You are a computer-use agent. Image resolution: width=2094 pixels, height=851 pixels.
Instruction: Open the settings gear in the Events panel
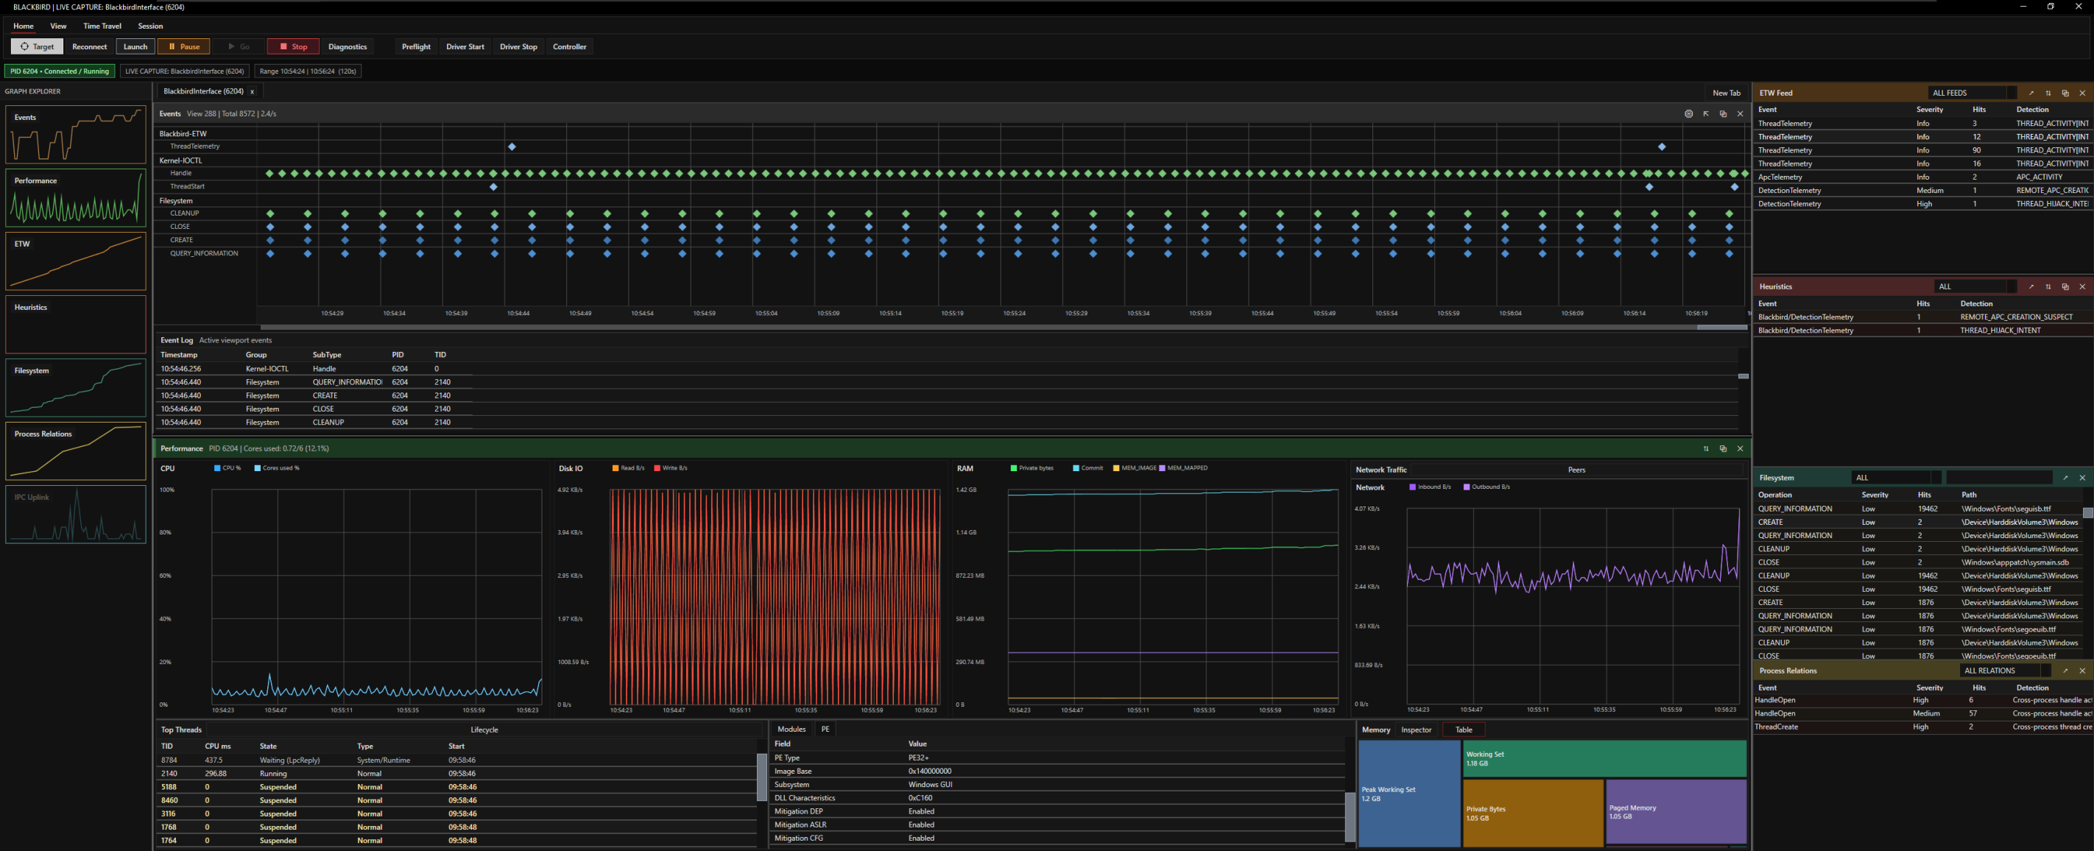pyautogui.click(x=1689, y=114)
